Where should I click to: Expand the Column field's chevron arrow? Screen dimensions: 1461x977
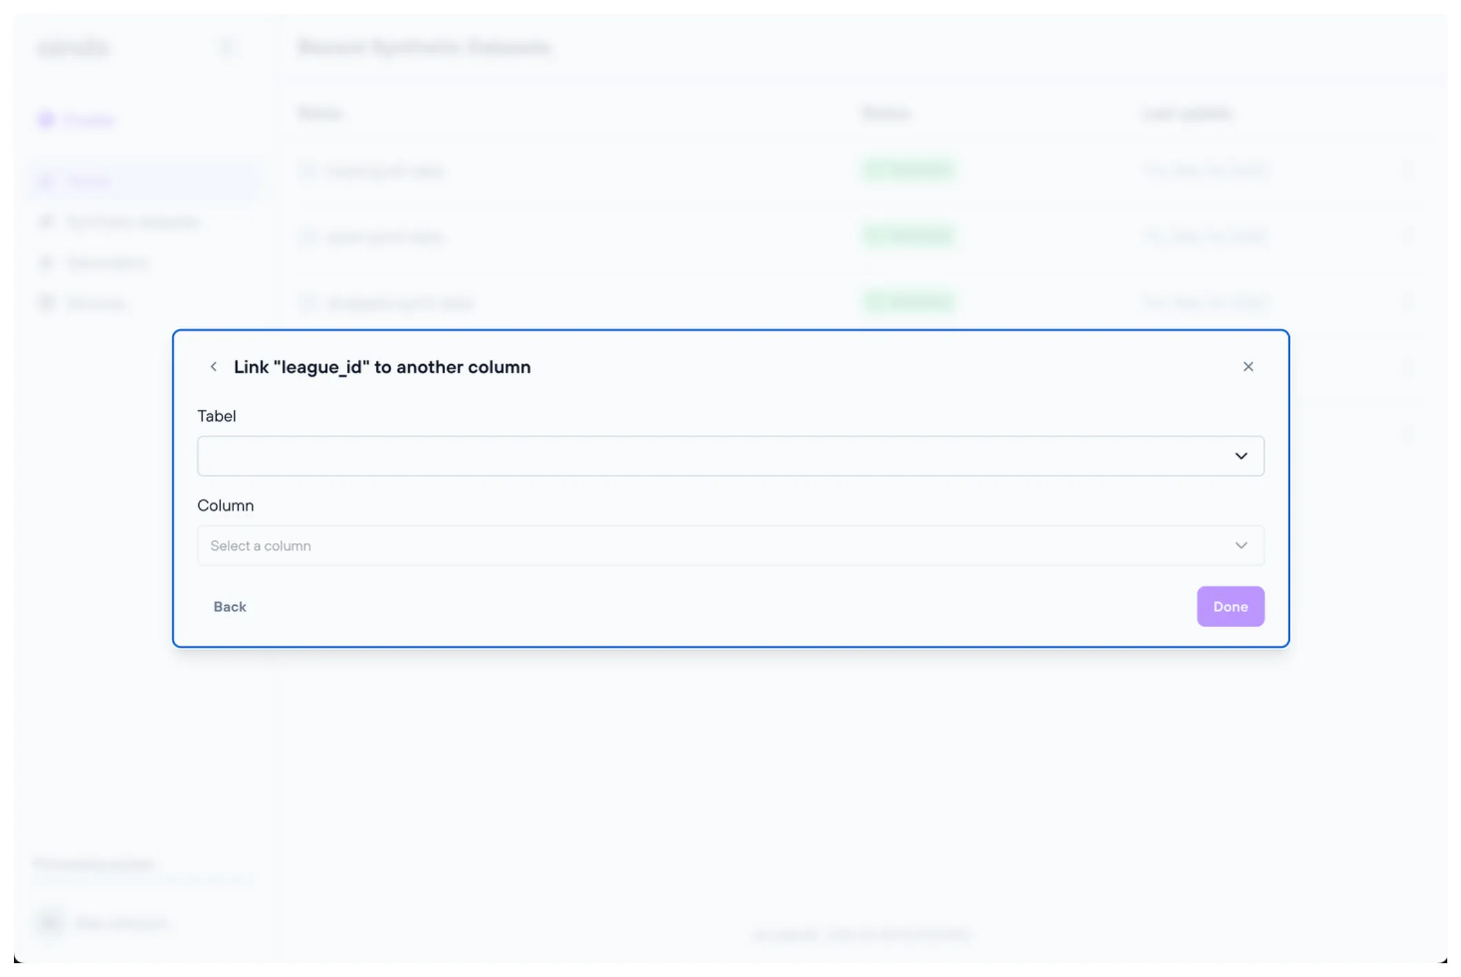point(1241,546)
